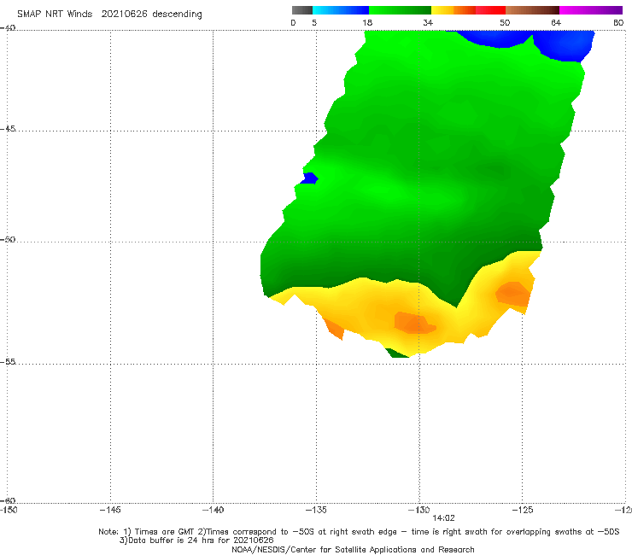632x555 pixels.
Task: Click the longitude label '-140'
Action: pos(213,510)
